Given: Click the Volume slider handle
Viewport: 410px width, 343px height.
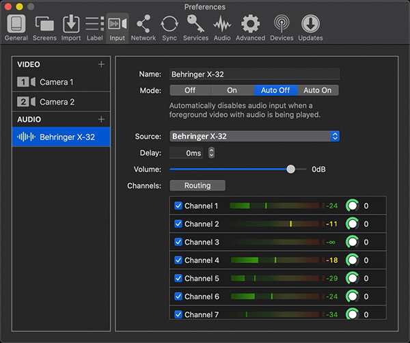Looking at the screenshot, I should point(291,169).
